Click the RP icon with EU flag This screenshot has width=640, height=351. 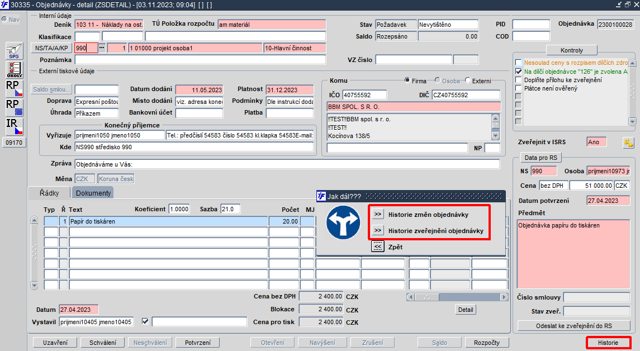click(15, 107)
